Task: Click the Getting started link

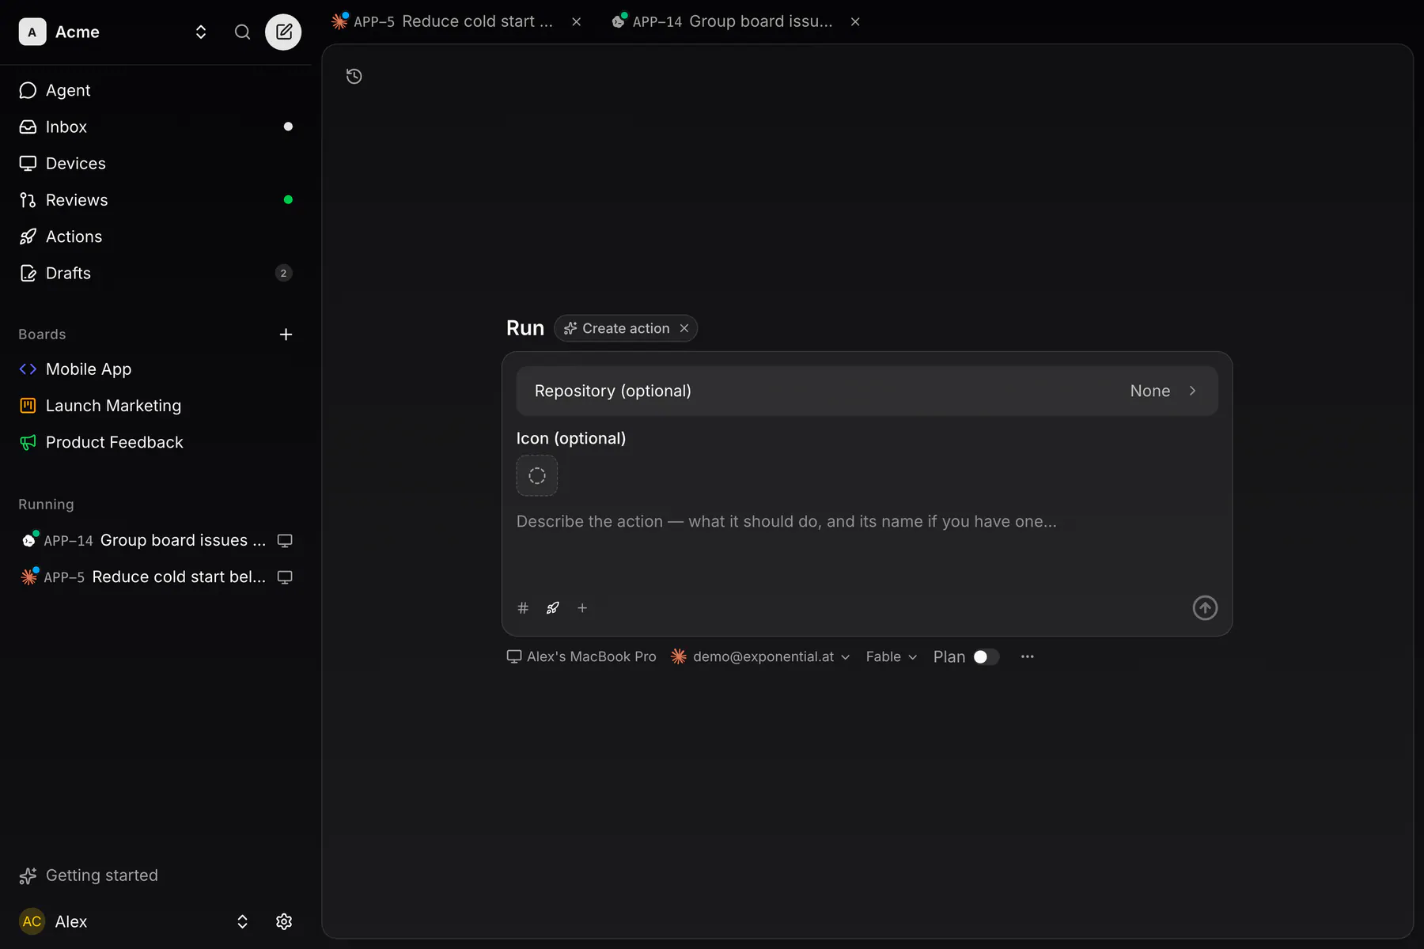Action: click(89, 875)
